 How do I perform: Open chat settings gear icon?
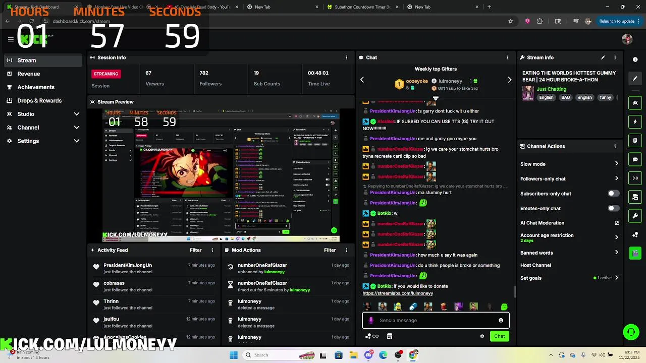click(x=482, y=336)
